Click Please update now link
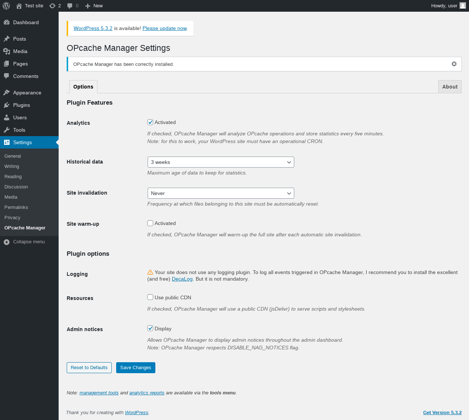Viewport: 469px width, 420px height. point(165,28)
